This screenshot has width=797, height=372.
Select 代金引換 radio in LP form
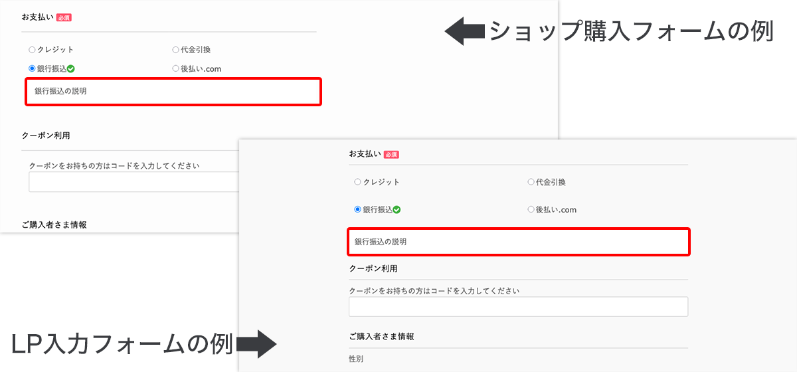[531, 182]
